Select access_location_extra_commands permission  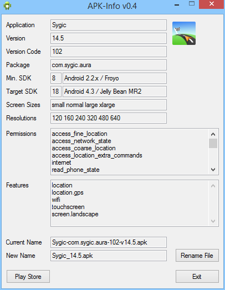coord(97,155)
